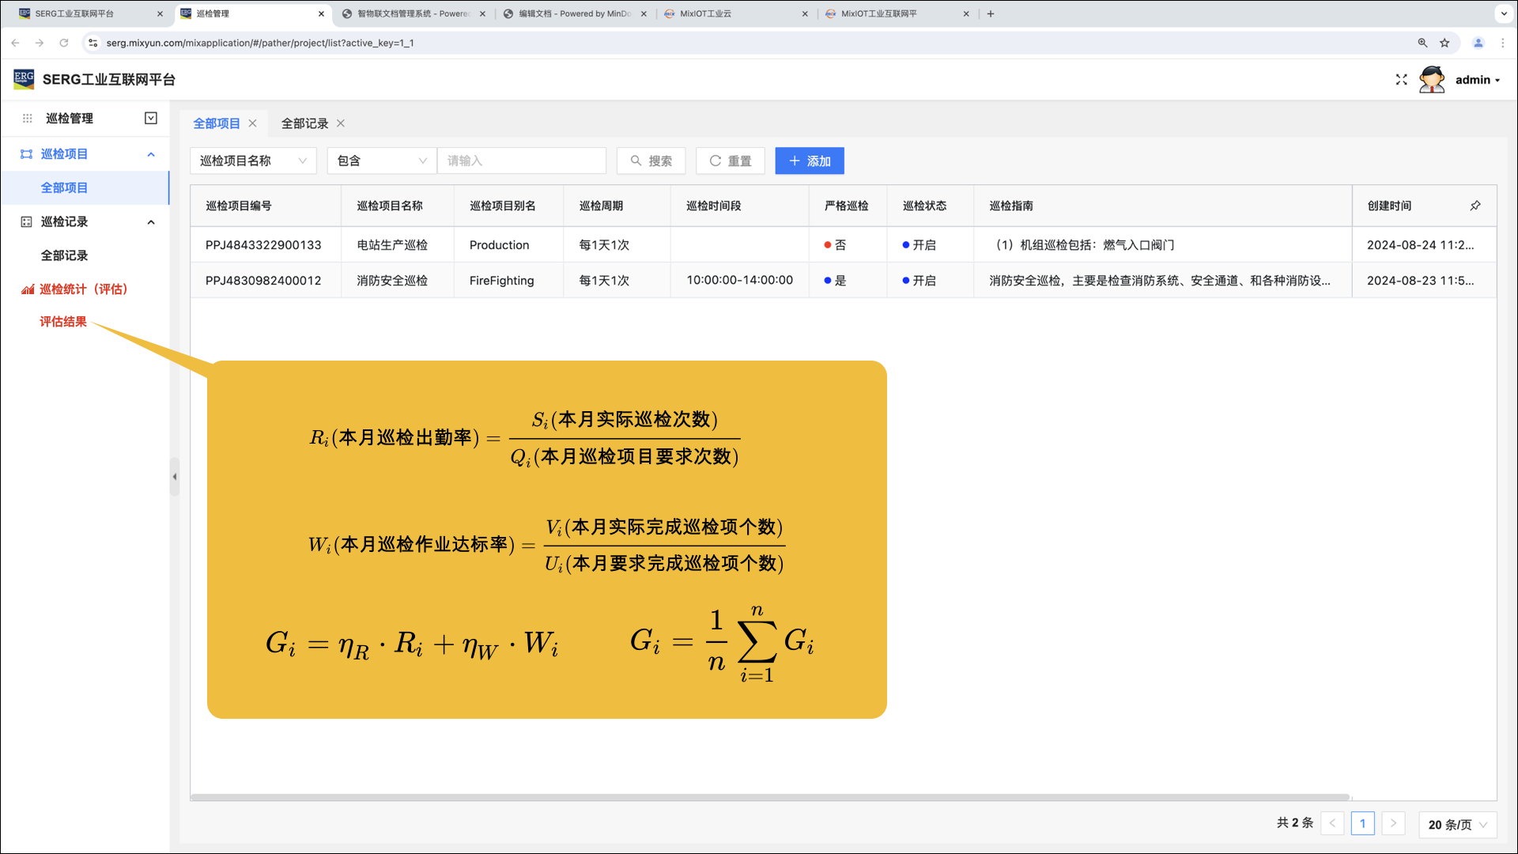
Task: Close the 全部项目 tab
Action: (x=253, y=123)
